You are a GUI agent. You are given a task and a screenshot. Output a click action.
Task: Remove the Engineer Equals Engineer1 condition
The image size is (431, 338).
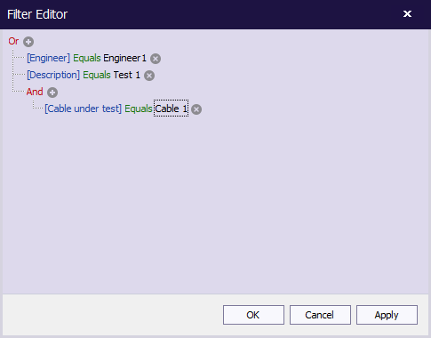156,59
